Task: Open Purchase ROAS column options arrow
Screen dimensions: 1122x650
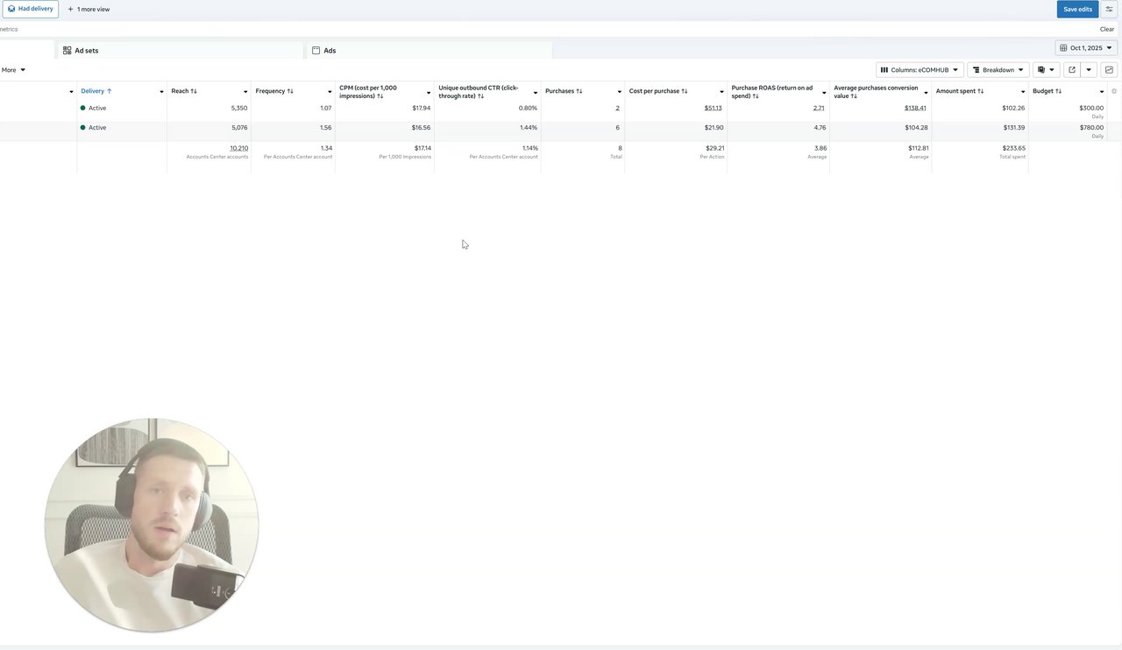Action: click(x=824, y=92)
